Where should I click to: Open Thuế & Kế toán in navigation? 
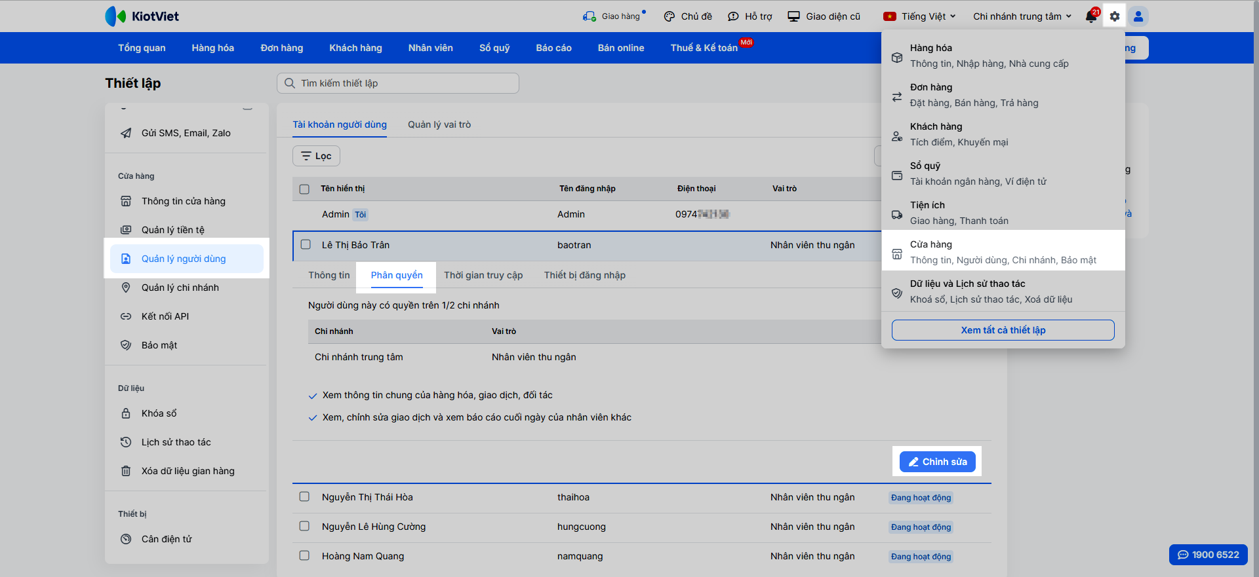pyautogui.click(x=704, y=48)
